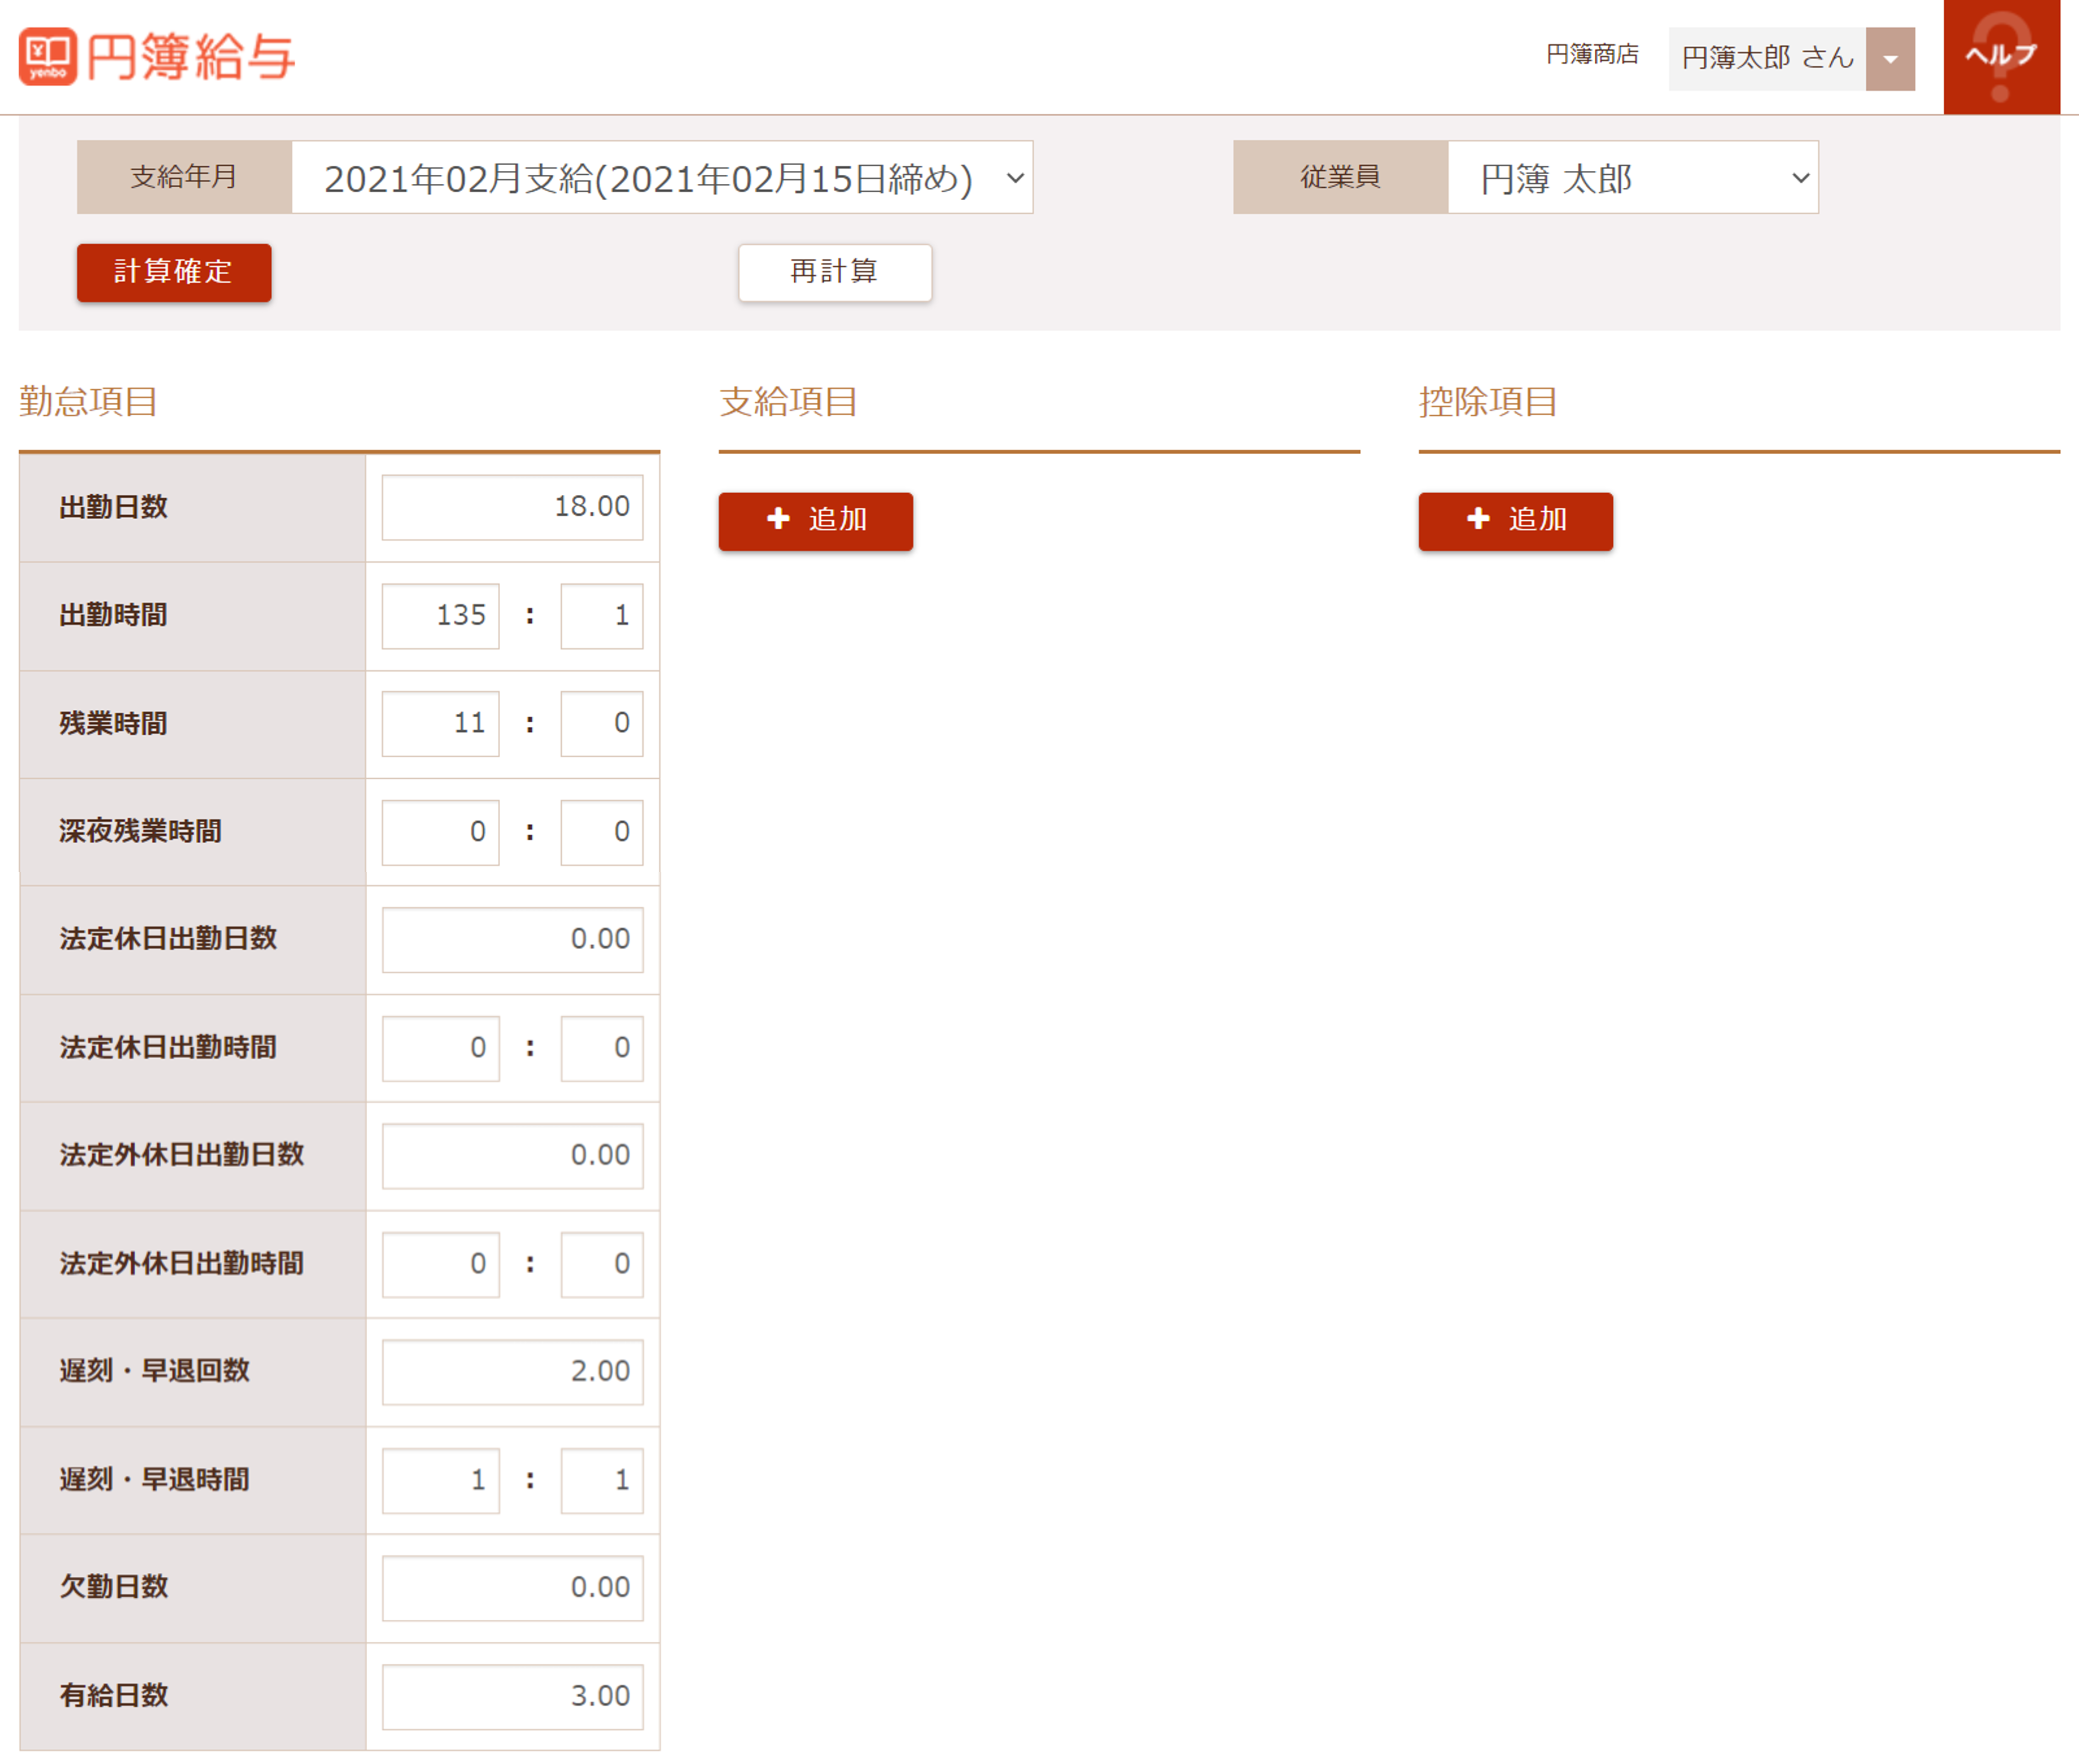2079x1764 pixels.
Task: Select the 欠勤日数 value field
Action: [513, 1588]
